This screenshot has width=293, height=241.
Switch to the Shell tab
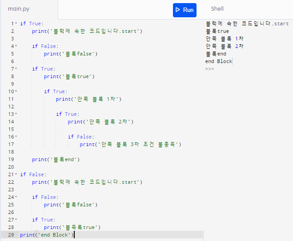tap(217, 8)
